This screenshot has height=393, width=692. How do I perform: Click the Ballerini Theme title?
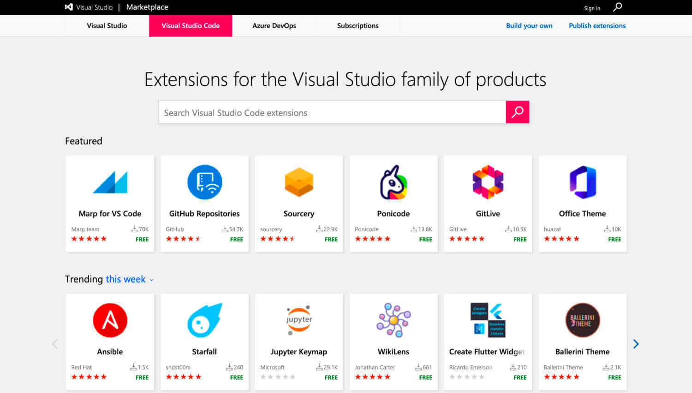tap(583, 352)
